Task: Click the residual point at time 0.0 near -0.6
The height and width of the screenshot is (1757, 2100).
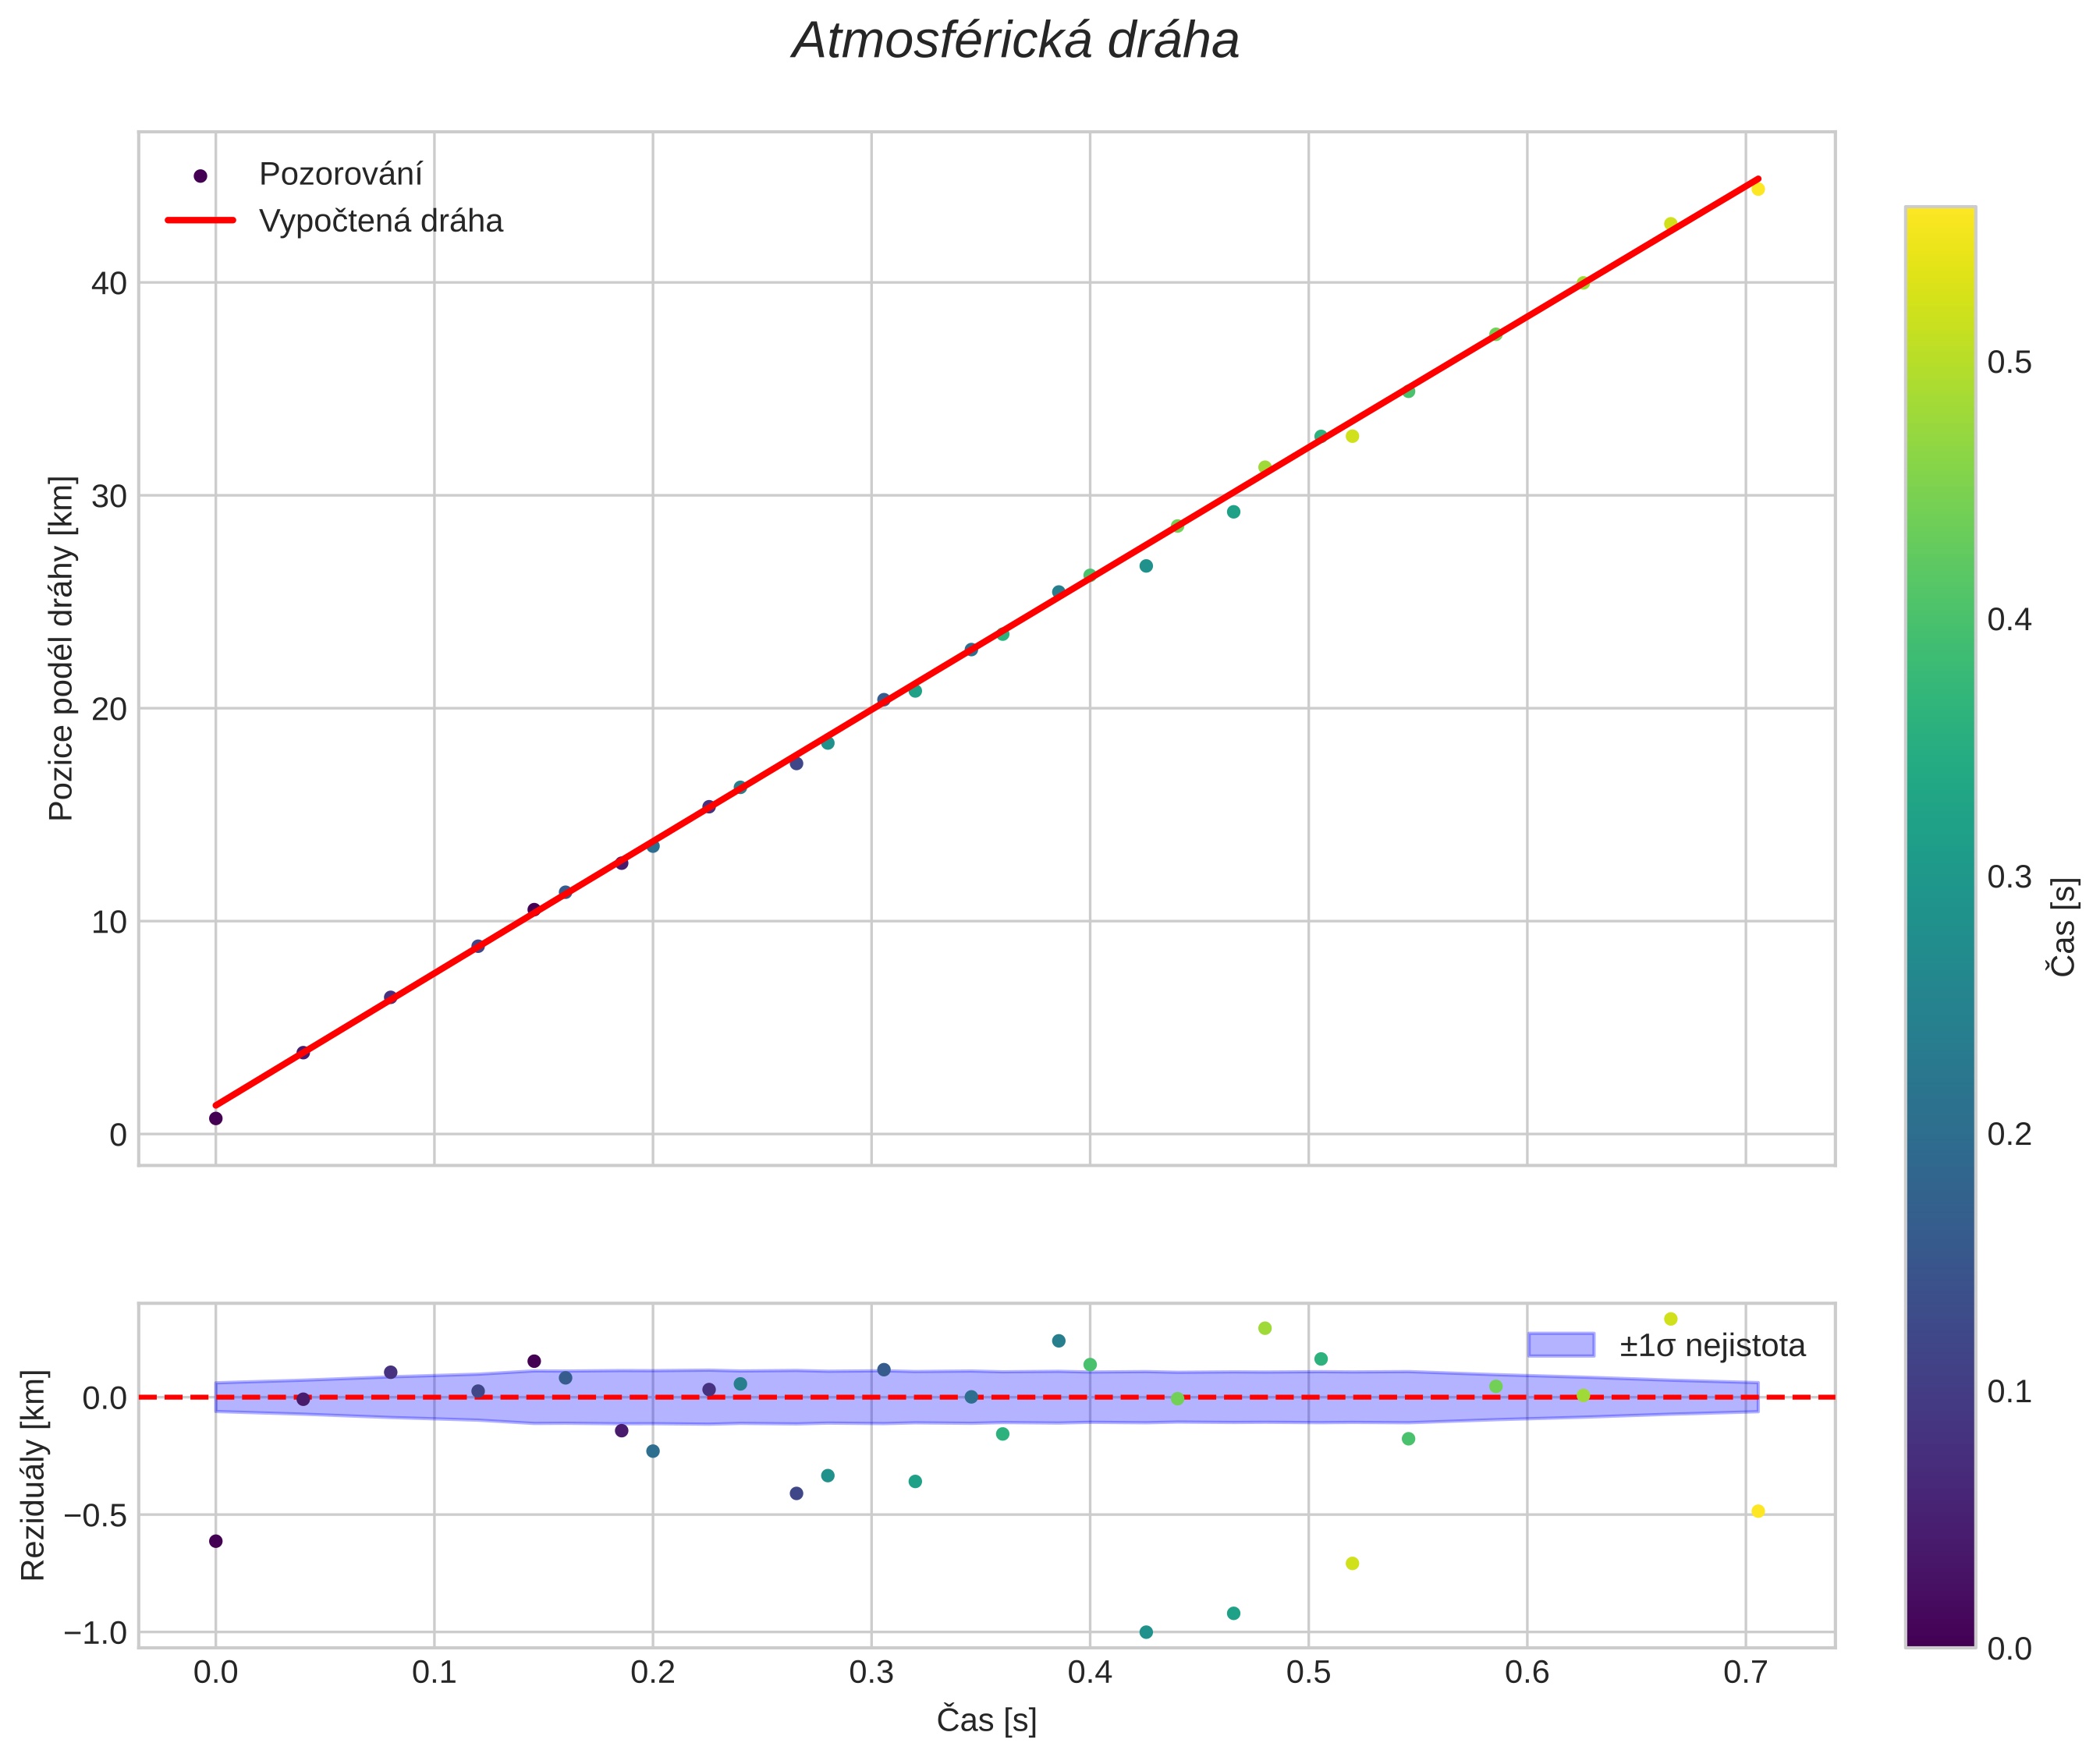Action: [x=215, y=1541]
